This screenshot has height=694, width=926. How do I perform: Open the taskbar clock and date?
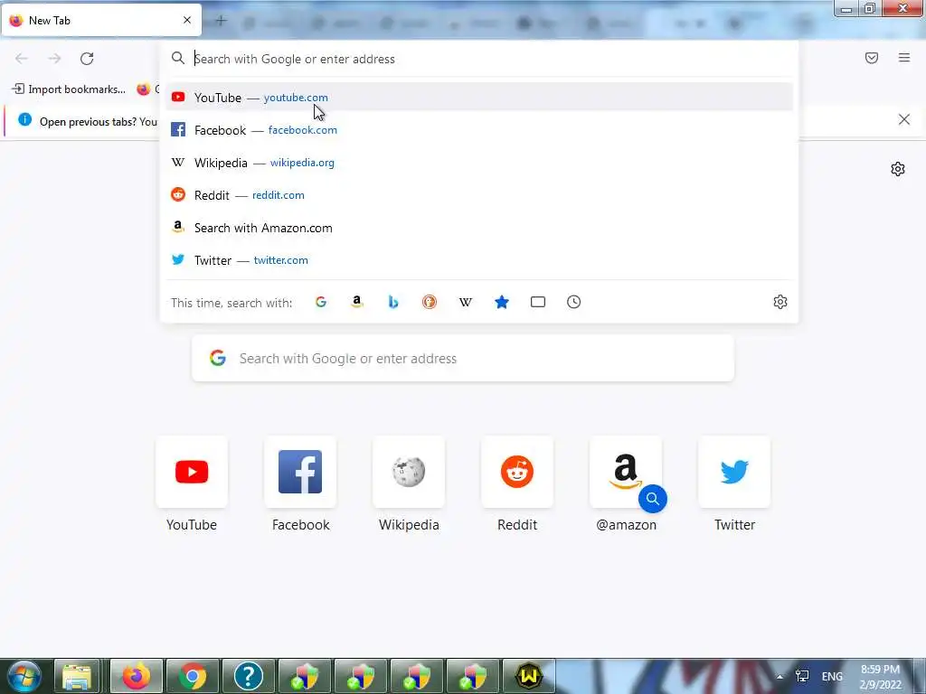click(x=881, y=677)
